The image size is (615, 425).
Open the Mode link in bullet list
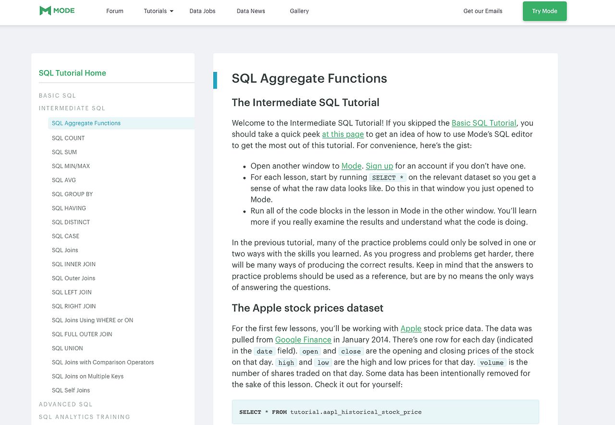(x=351, y=166)
